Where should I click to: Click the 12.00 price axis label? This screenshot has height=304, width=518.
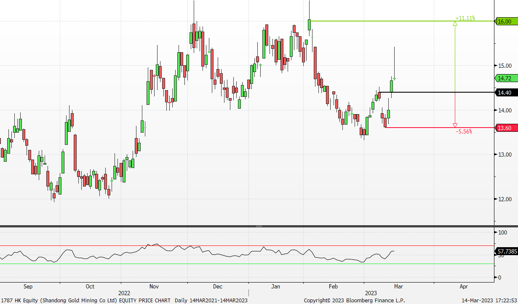pos(505,199)
